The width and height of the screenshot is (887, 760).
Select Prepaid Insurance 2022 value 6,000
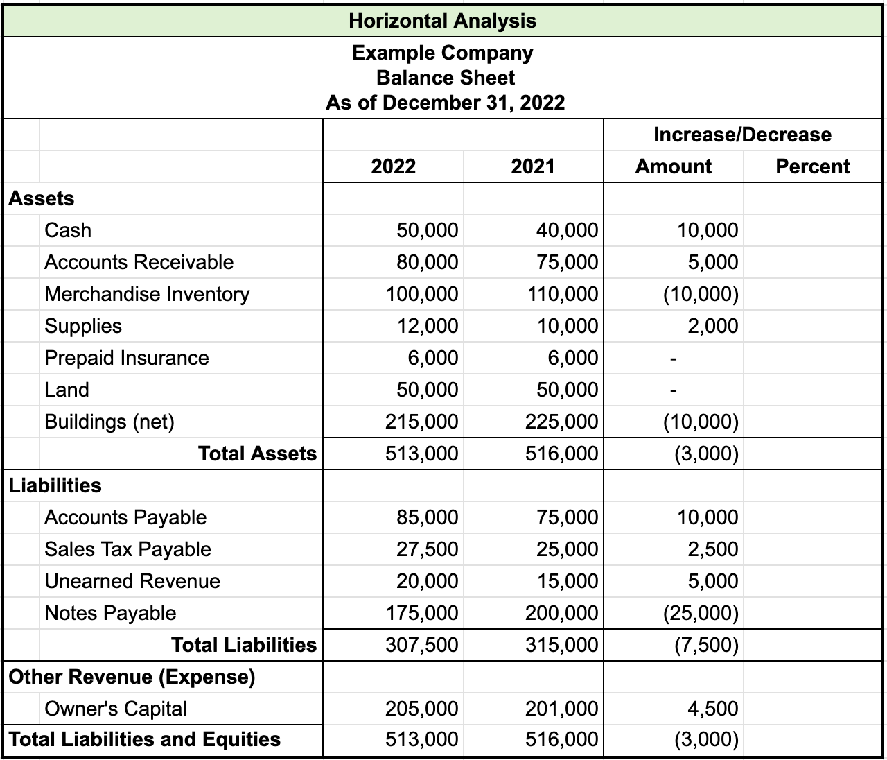pyautogui.click(x=432, y=358)
